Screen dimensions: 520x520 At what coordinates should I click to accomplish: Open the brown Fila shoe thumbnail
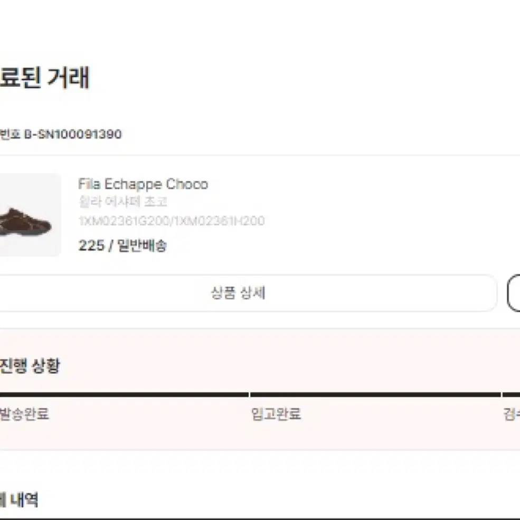tap(30, 215)
